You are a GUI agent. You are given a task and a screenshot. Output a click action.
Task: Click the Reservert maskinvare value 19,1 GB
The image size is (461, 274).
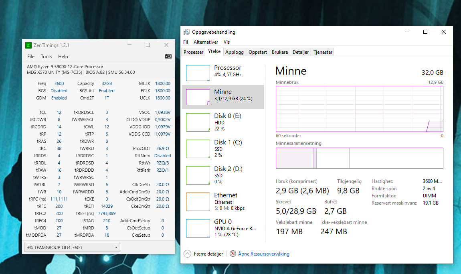click(x=431, y=203)
